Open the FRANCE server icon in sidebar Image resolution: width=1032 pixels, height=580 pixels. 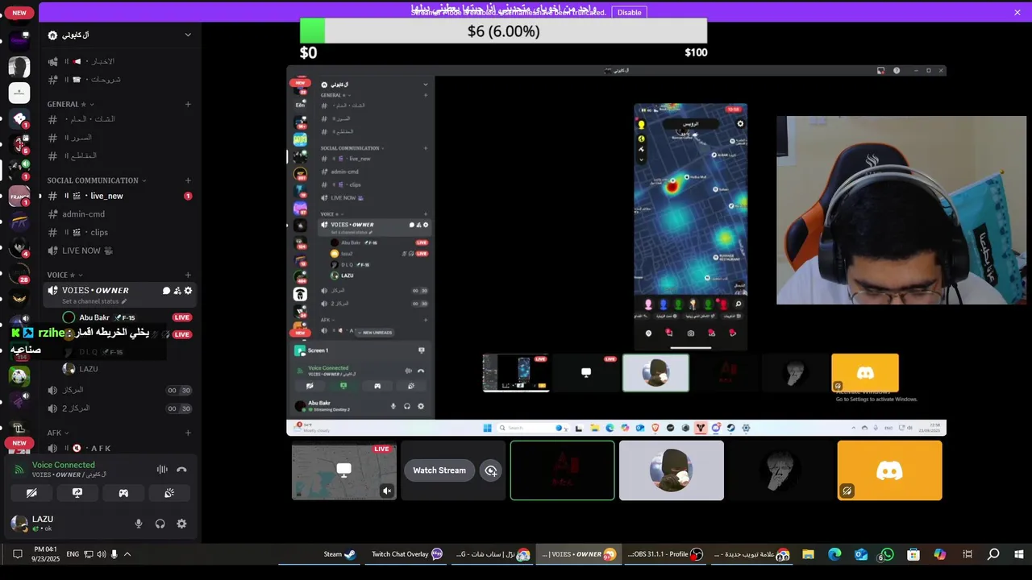(19, 196)
